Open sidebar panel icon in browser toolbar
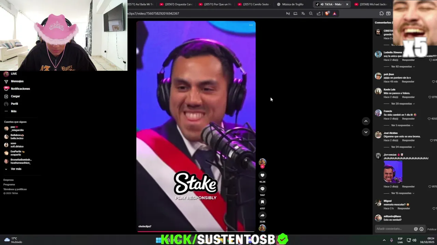 tap(388, 14)
